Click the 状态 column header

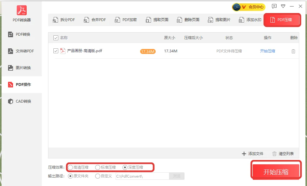(x=229, y=38)
